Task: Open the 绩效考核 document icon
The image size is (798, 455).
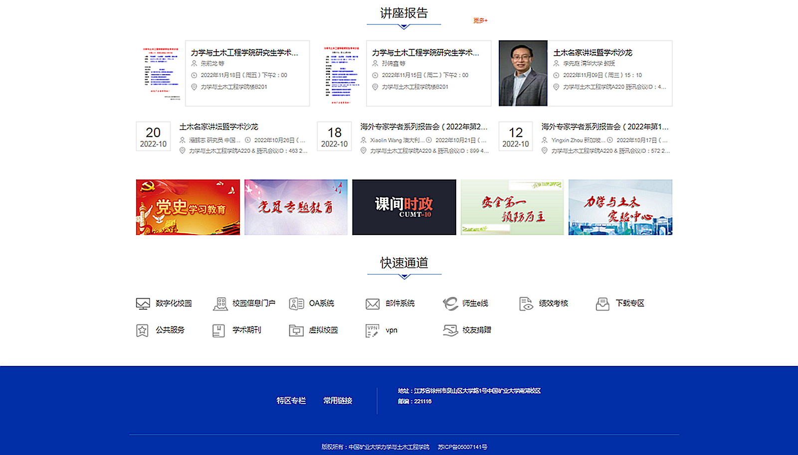Action: coord(526,304)
